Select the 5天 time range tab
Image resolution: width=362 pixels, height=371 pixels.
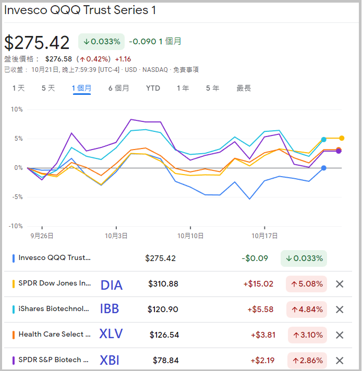(x=48, y=88)
